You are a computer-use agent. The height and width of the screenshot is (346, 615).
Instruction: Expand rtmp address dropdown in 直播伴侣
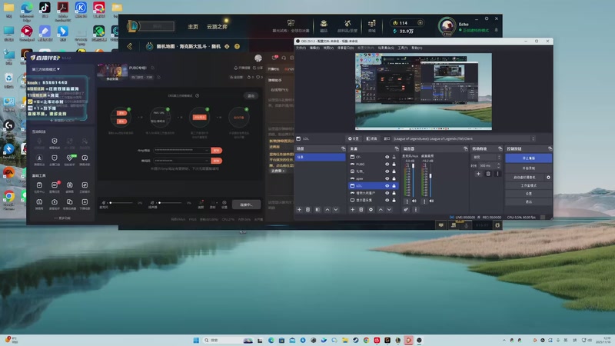[206, 150]
